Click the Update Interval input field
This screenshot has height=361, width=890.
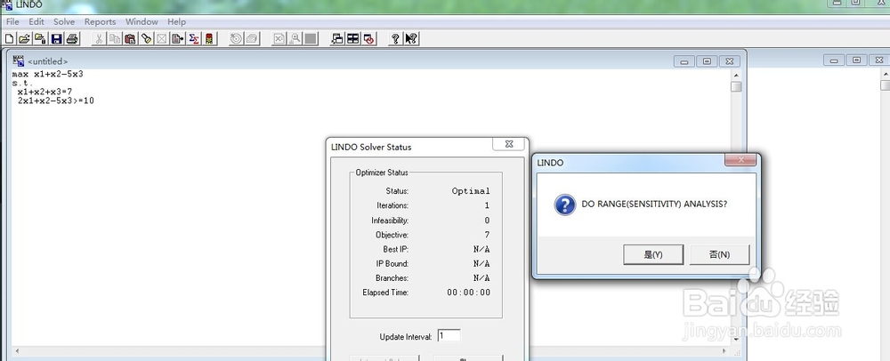coord(449,335)
